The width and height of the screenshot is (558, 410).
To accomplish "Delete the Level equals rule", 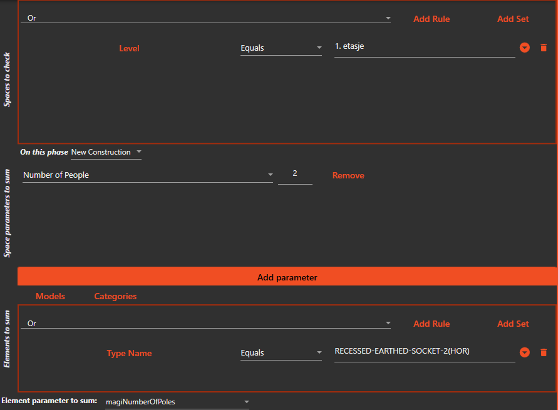I will tap(543, 48).
